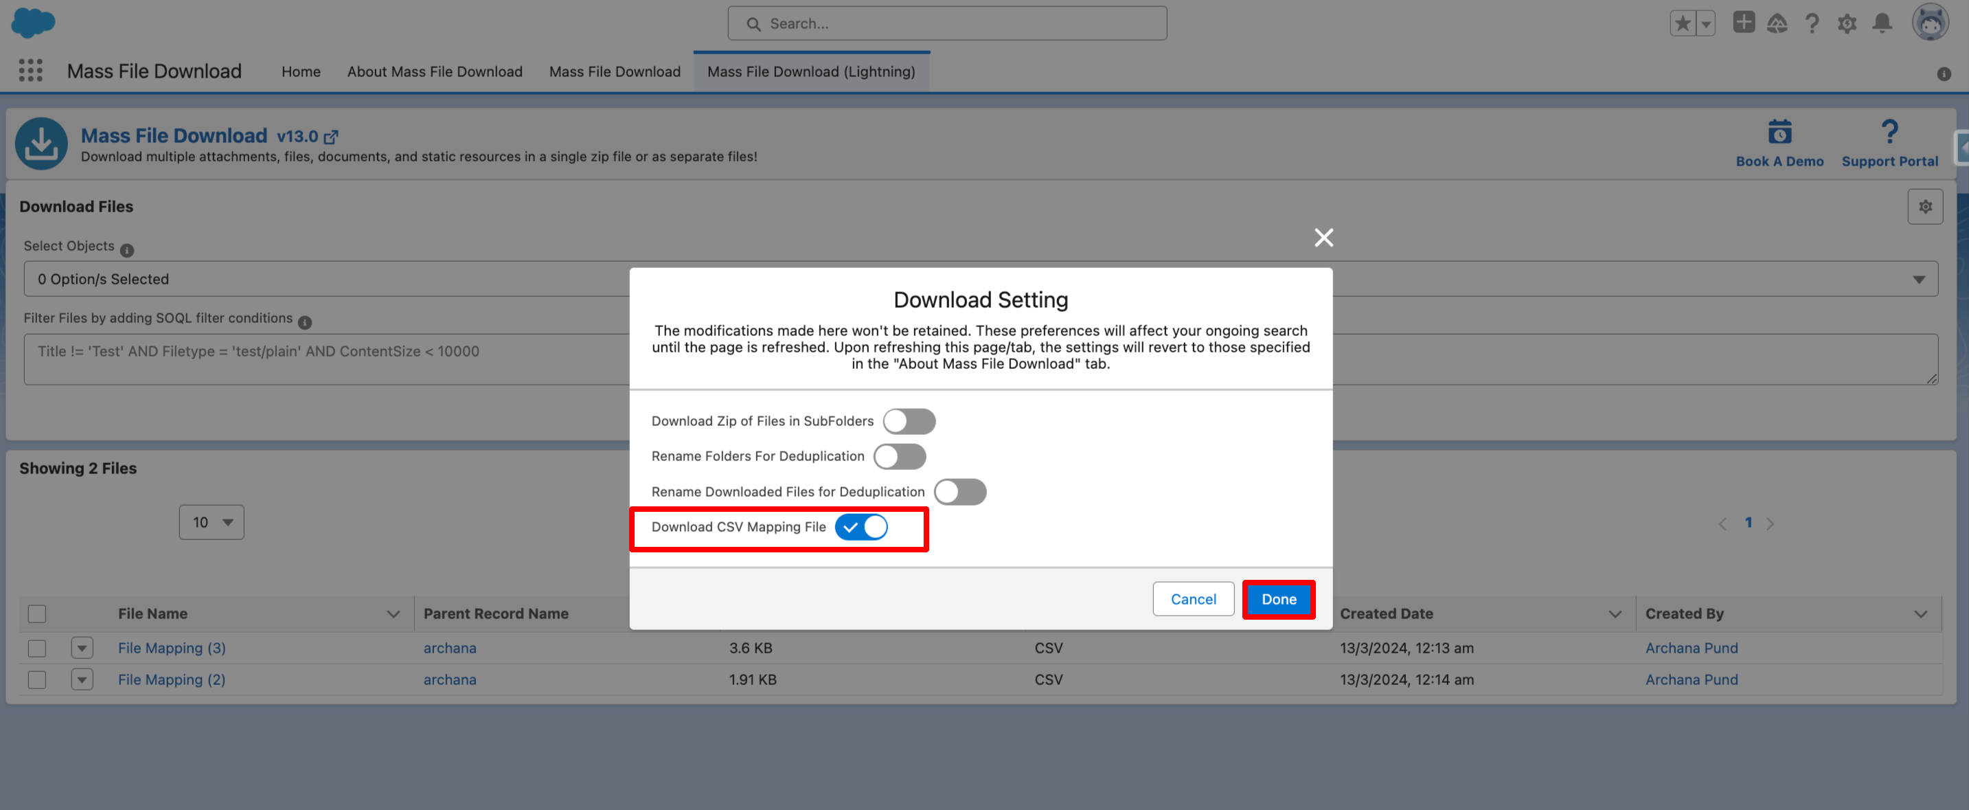1969x810 pixels.
Task: Close the Download Setting dialog with X
Action: tap(1323, 238)
